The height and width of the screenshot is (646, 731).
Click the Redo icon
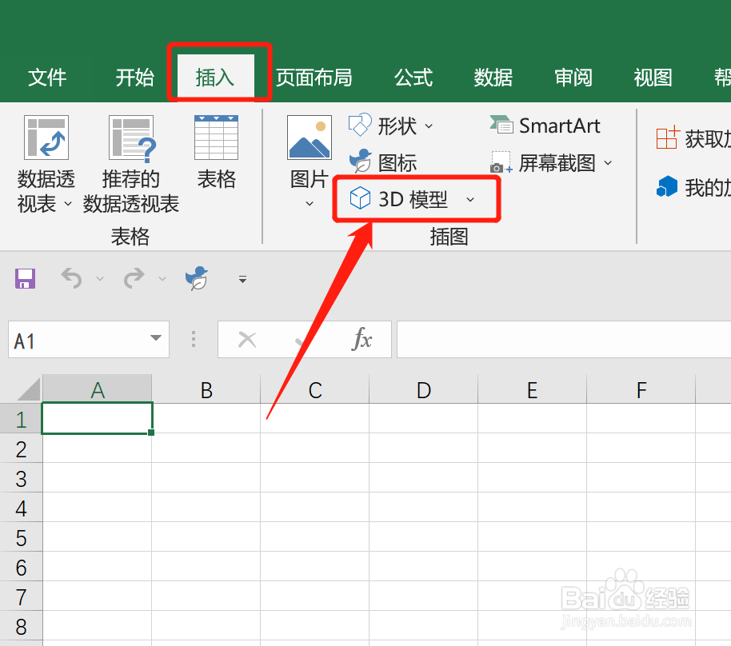pyautogui.click(x=134, y=278)
